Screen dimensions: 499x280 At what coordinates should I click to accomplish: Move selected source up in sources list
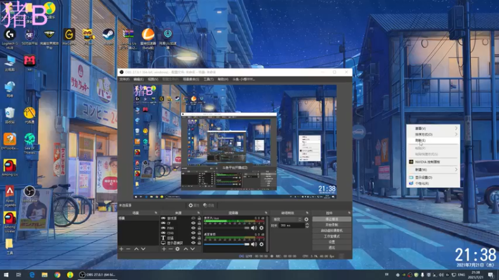[185, 249]
